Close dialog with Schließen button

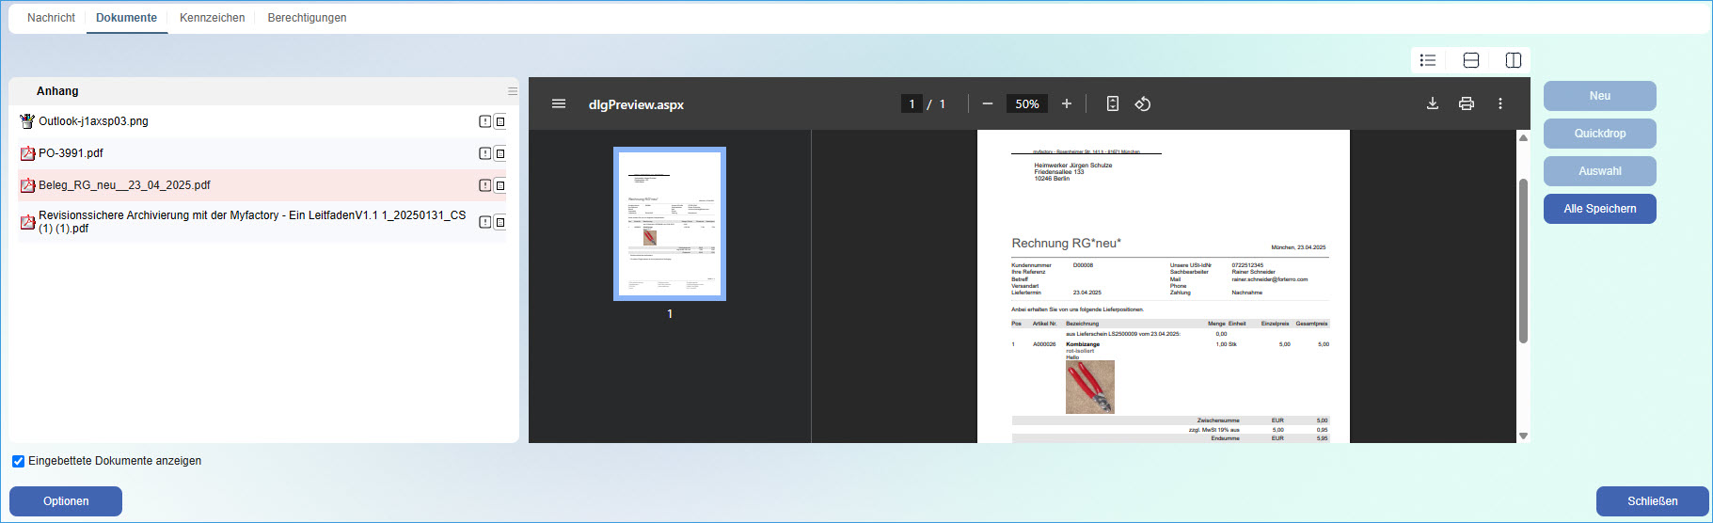click(1652, 501)
